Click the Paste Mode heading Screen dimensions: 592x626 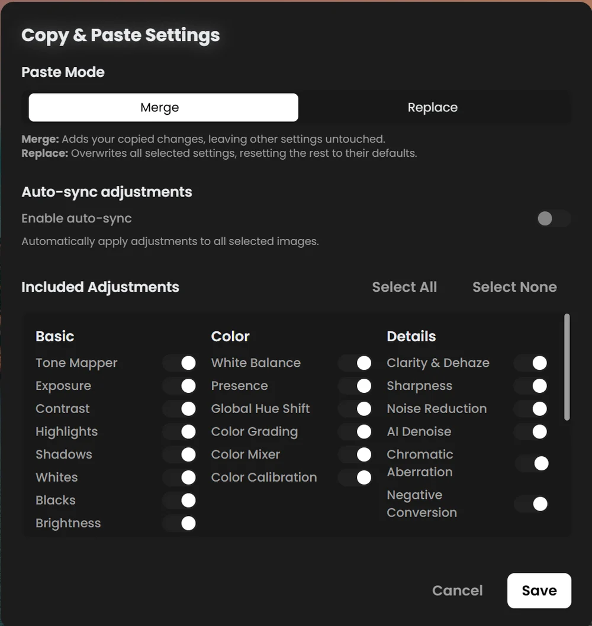point(63,72)
